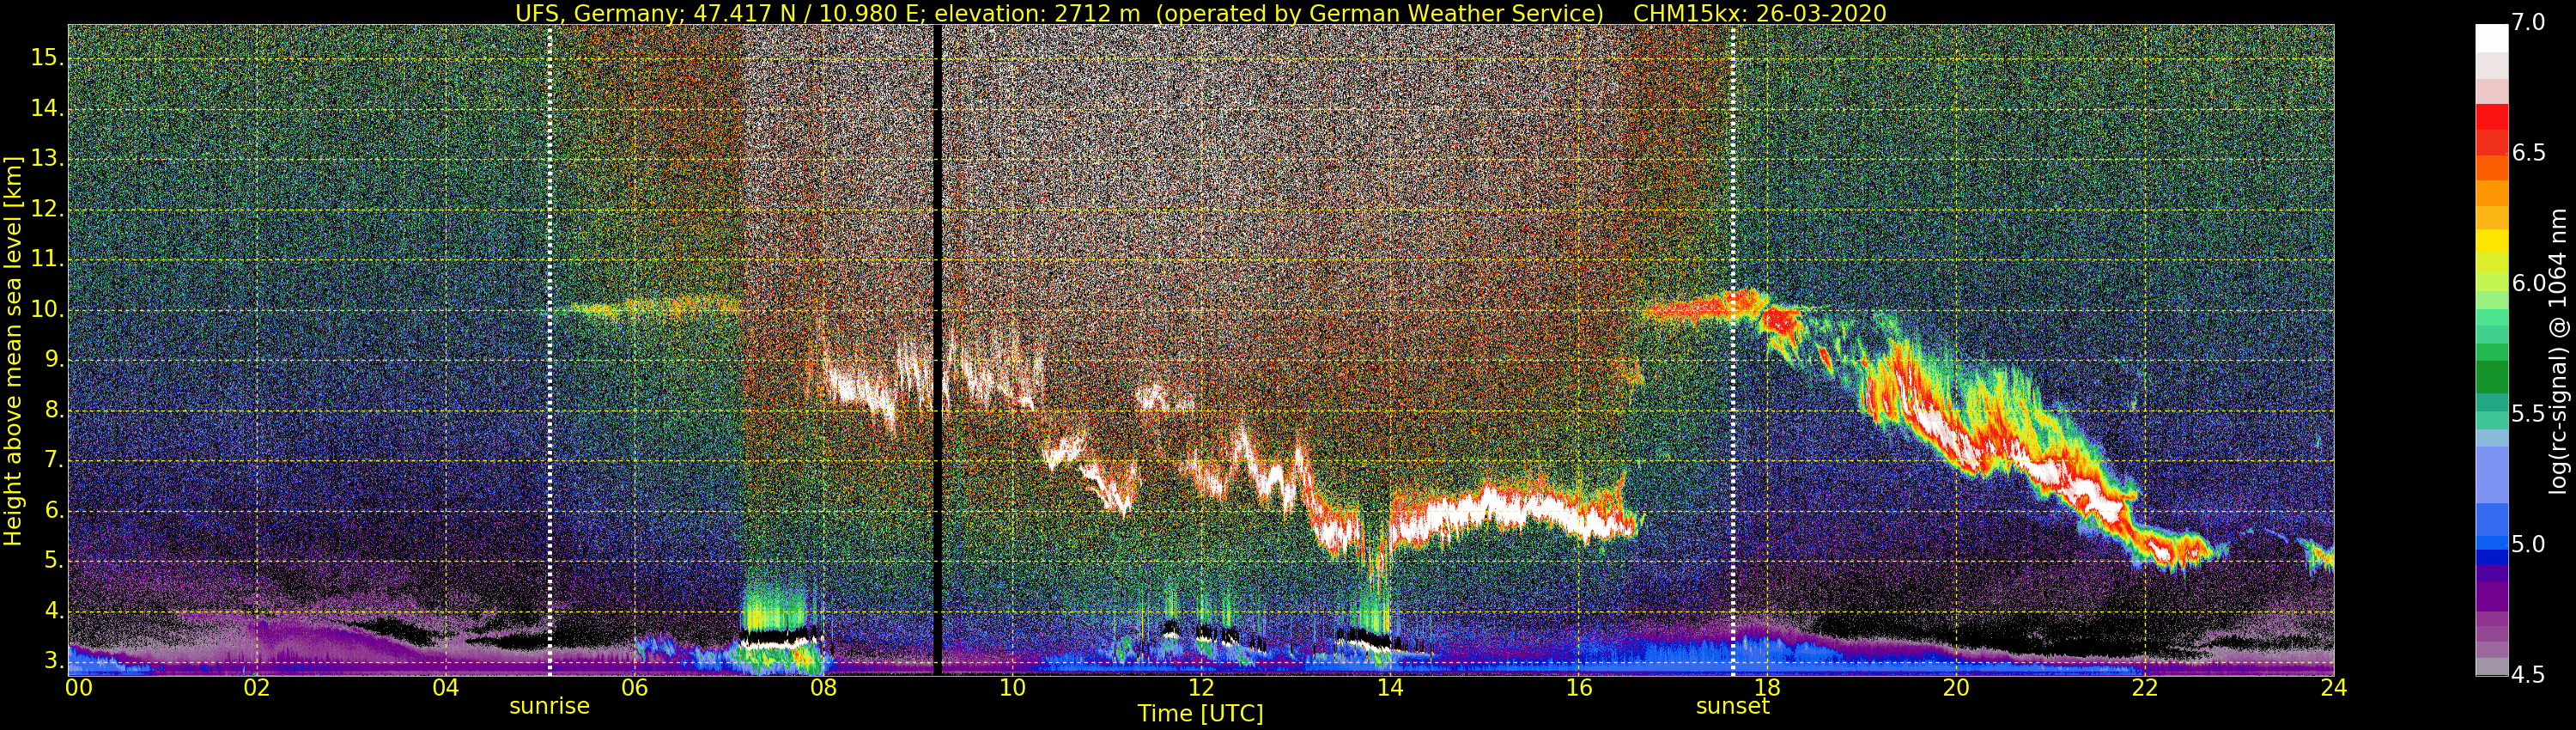Viewport: 2576px width, 730px height.
Task: Click the '6.5' value on the colorbar scale
Action: (2529, 153)
